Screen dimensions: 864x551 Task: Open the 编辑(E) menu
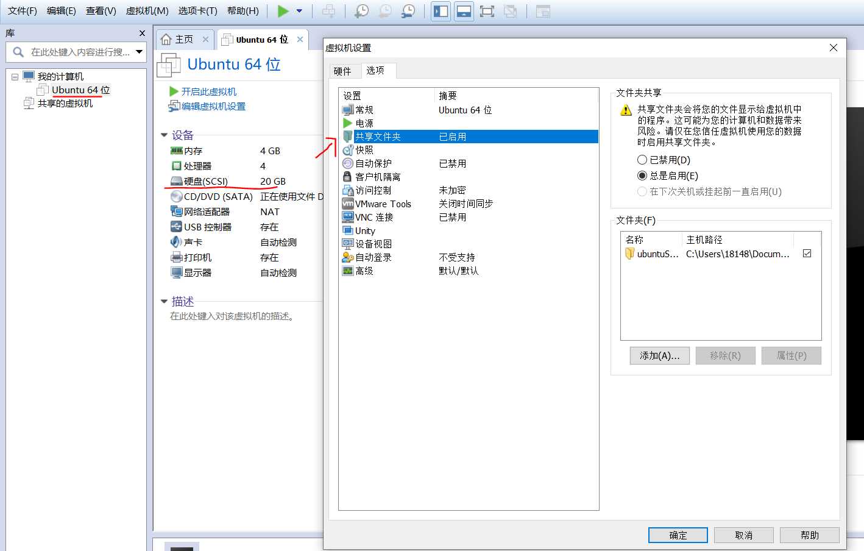coord(62,11)
